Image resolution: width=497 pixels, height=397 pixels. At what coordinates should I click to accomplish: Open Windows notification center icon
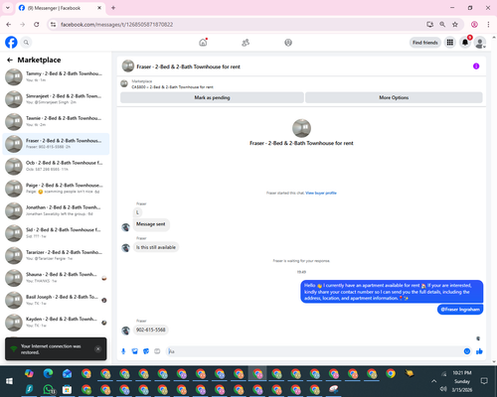484,381
